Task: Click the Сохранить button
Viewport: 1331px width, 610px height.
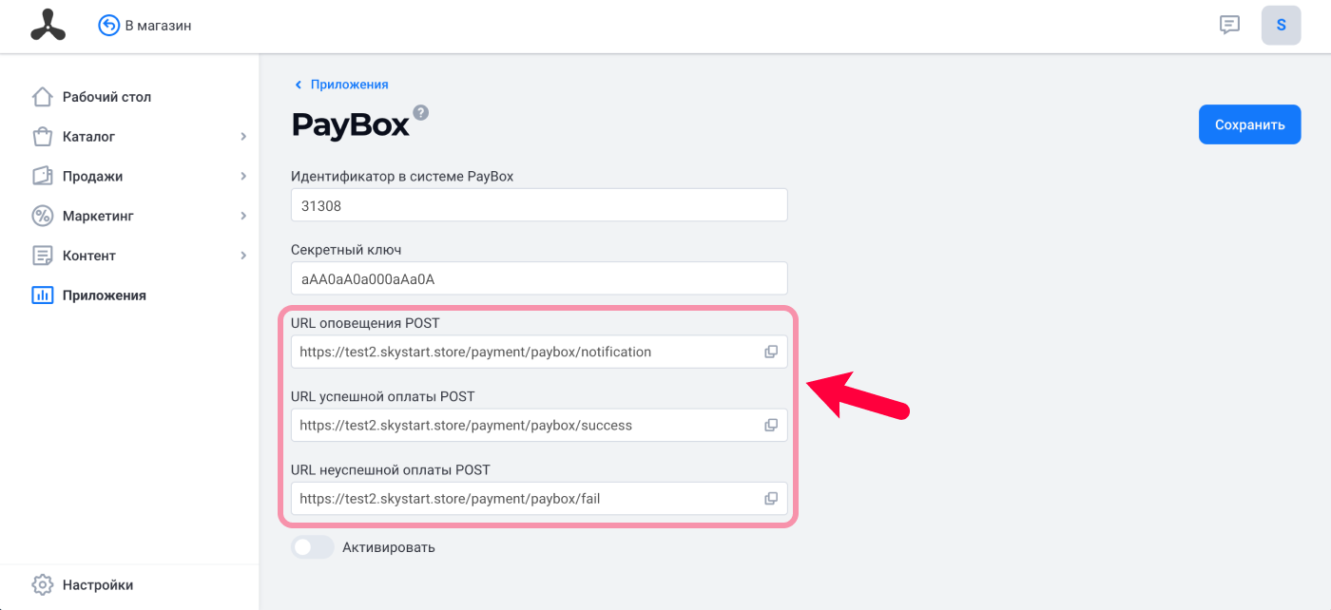Action: pyautogui.click(x=1249, y=124)
